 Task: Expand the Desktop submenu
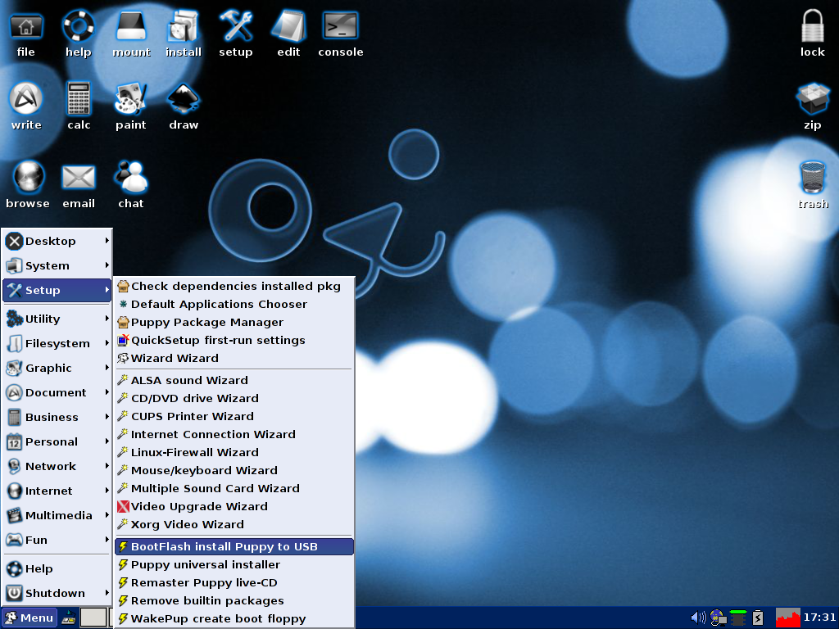click(57, 242)
